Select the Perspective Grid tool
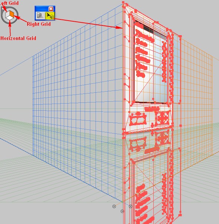 [40, 15]
